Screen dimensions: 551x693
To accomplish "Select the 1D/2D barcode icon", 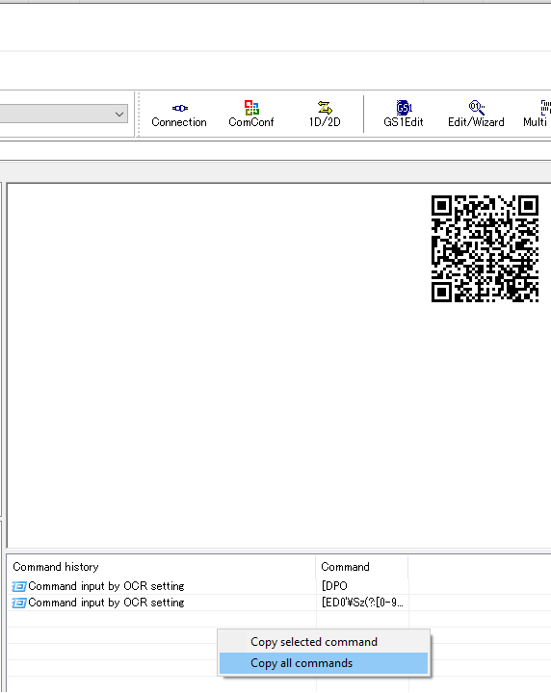I will tap(325, 115).
